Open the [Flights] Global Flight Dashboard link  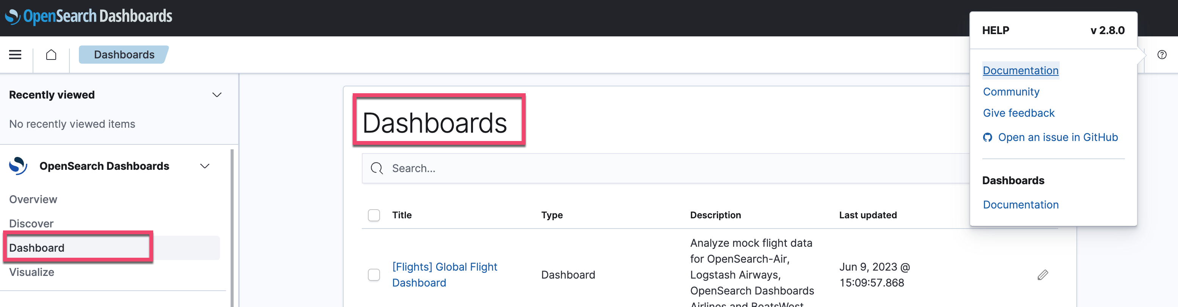(444, 274)
